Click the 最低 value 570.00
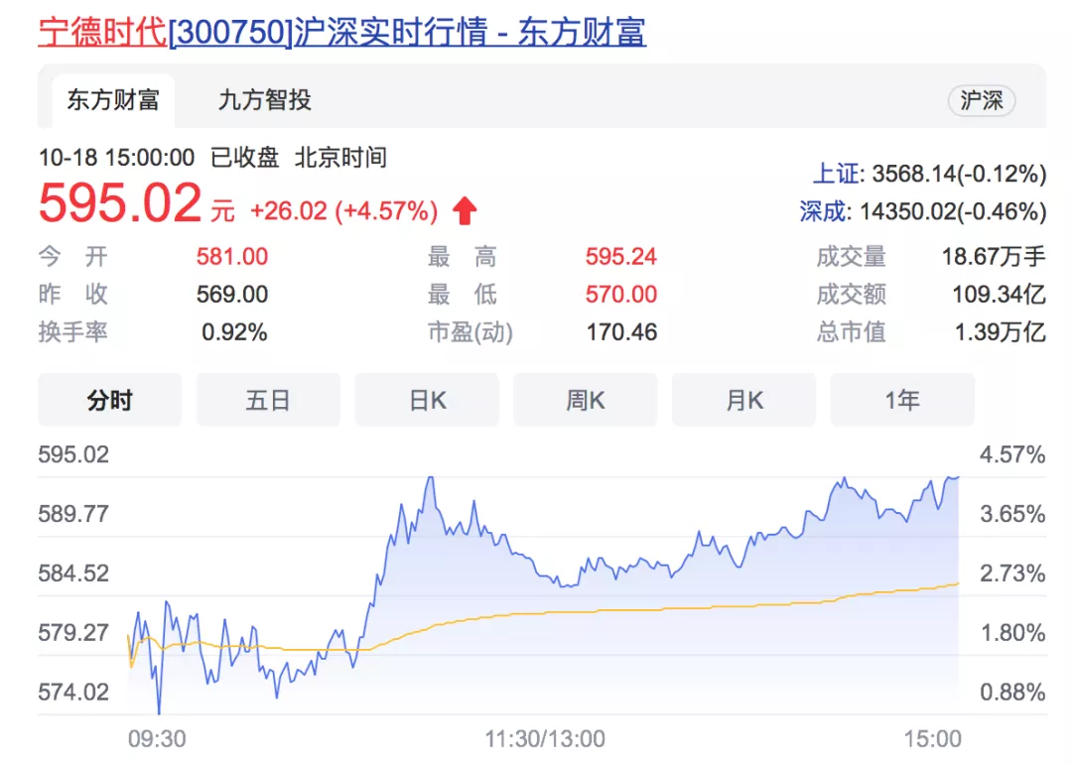 pyautogui.click(x=620, y=295)
